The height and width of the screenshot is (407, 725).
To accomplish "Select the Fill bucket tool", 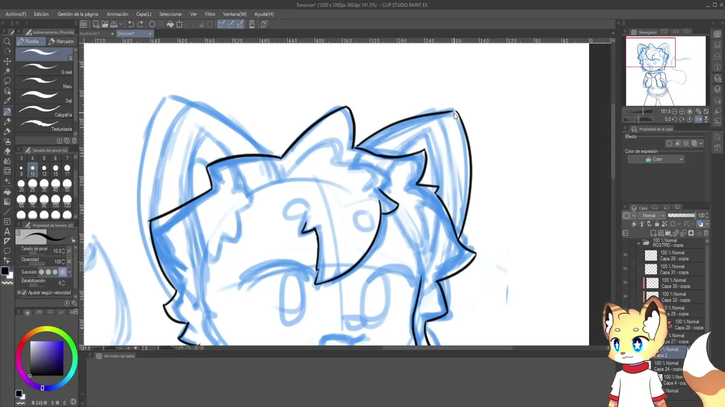I will (7, 191).
